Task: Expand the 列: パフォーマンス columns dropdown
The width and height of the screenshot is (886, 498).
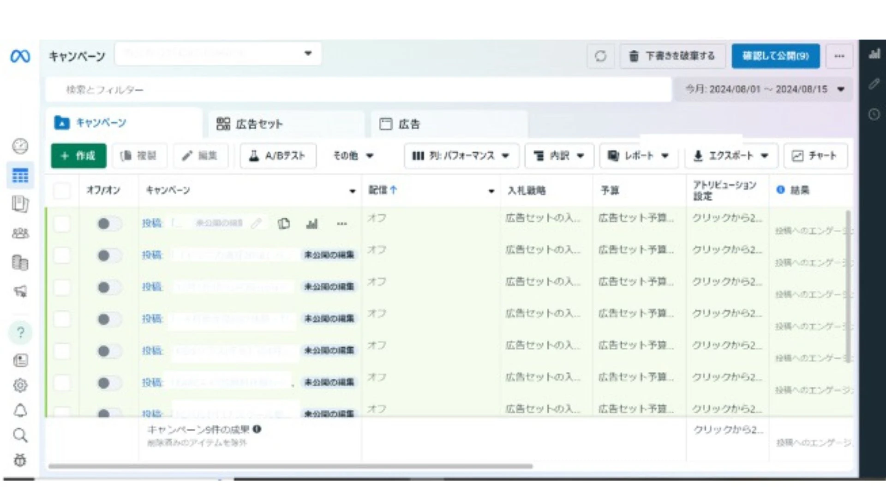Action: (461, 156)
